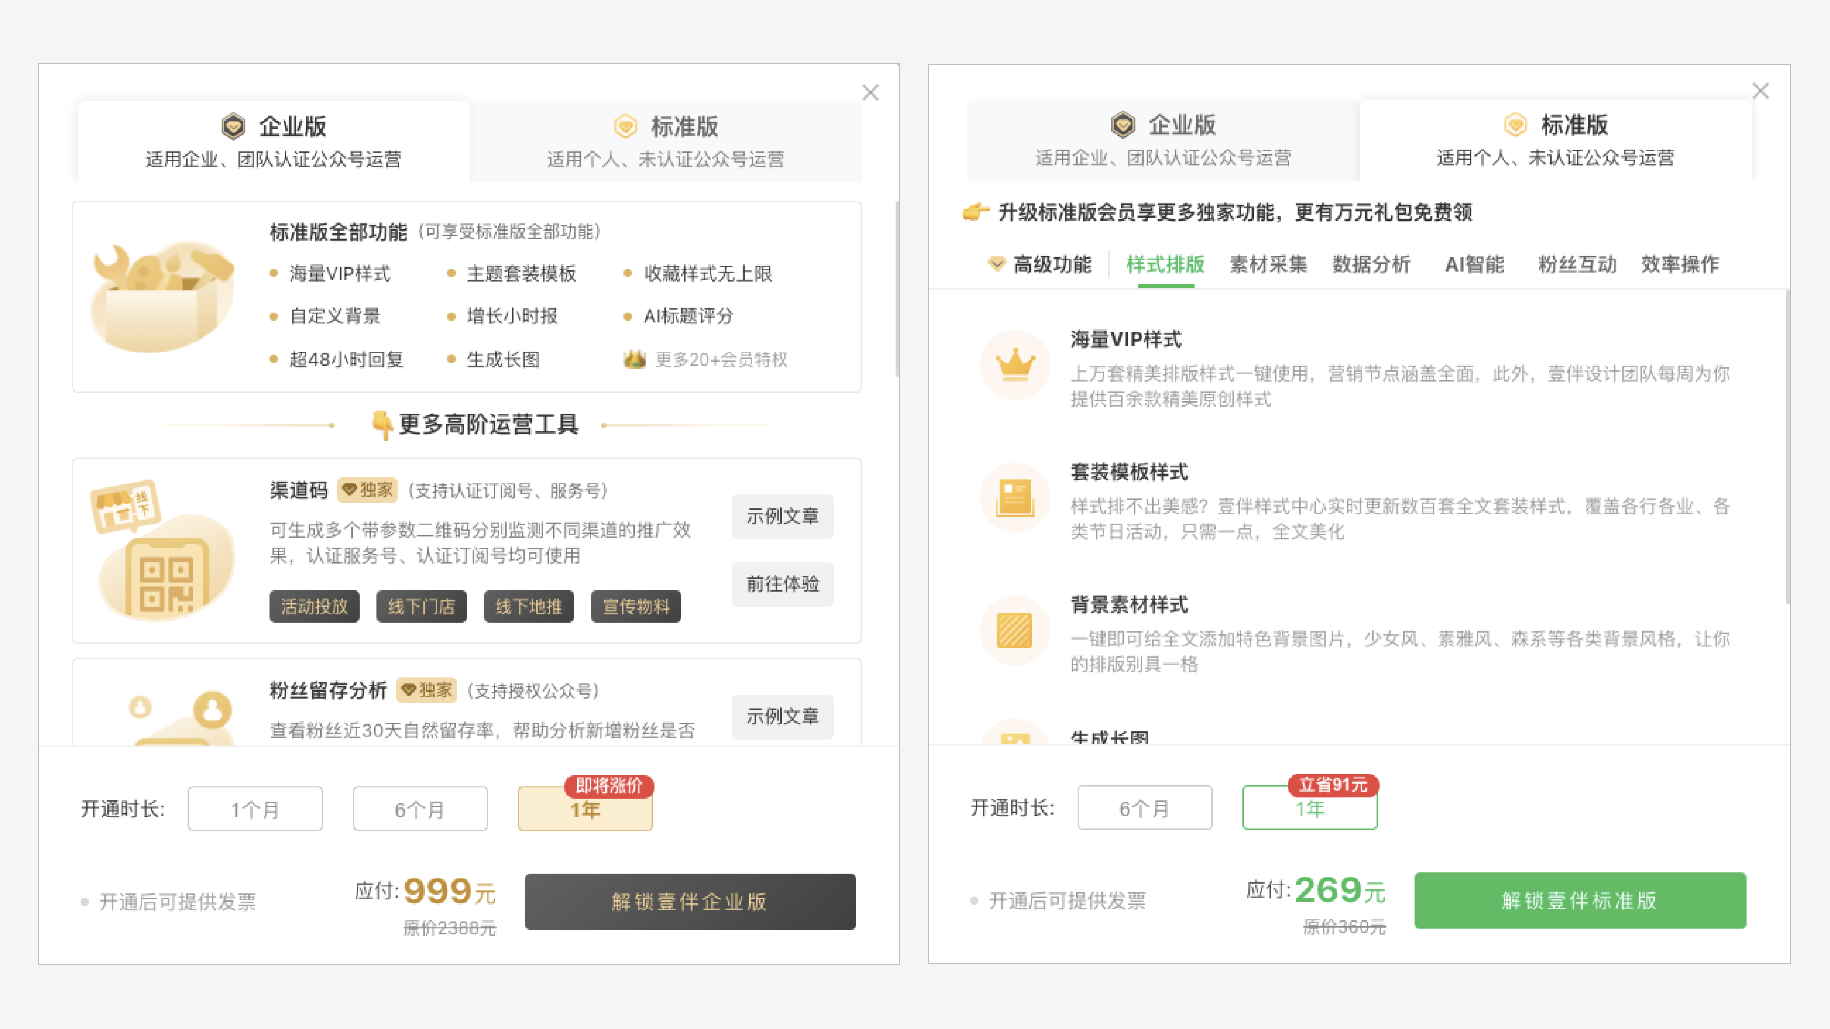Click the template icon for 套装模板样式

[x=1015, y=498]
